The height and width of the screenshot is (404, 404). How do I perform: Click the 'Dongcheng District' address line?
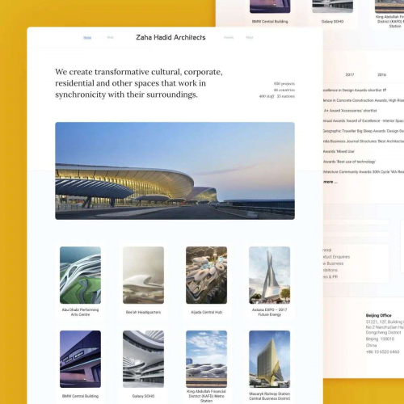coord(383,332)
